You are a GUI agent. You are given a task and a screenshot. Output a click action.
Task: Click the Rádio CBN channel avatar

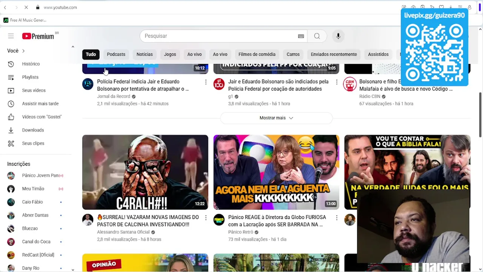[350, 84]
